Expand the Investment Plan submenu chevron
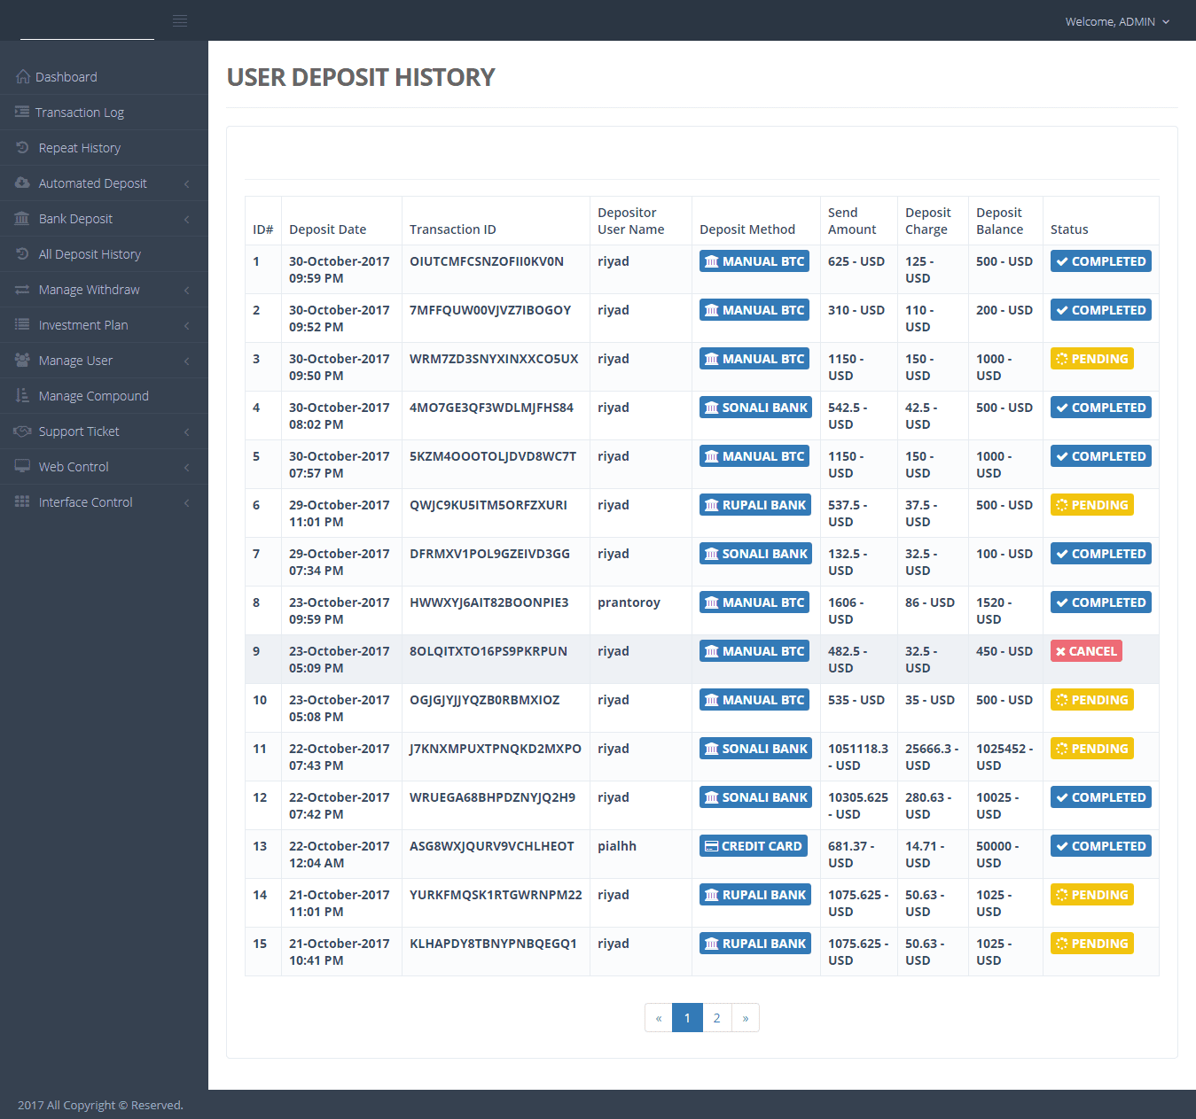This screenshot has width=1196, height=1119. point(187,325)
